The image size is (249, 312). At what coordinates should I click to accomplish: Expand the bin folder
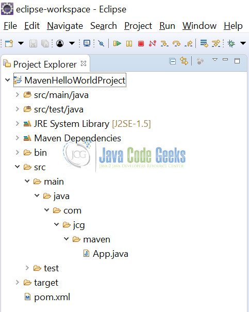(x=18, y=153)
